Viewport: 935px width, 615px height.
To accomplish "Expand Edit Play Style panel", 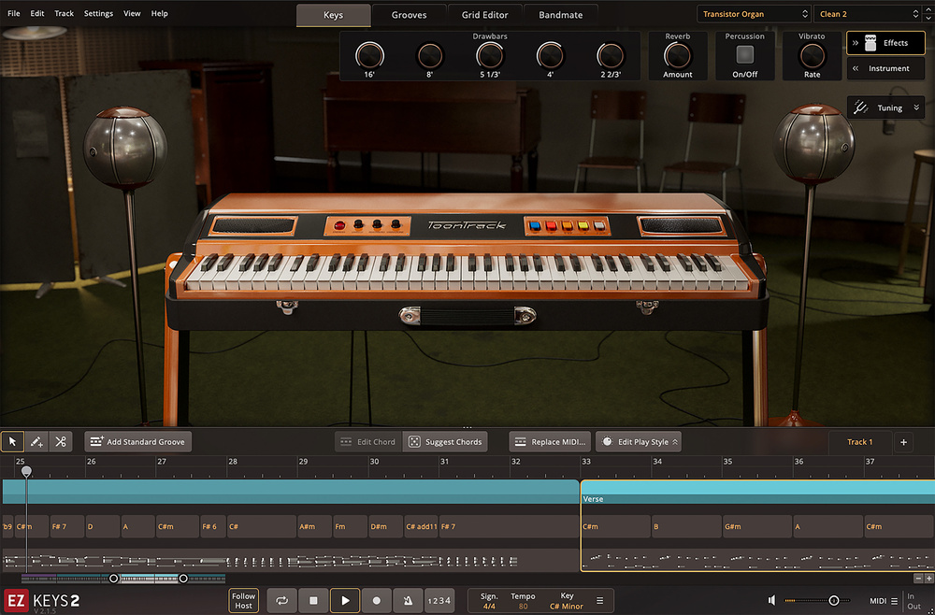I will [638, 441].
